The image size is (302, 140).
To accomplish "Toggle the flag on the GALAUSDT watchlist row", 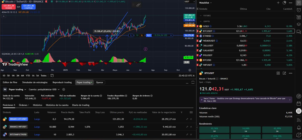I will point(198,50).
